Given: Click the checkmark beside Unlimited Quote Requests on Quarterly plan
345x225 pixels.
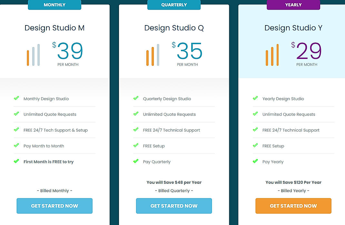Looking at the screenshot, I should (x=136, y=114).
